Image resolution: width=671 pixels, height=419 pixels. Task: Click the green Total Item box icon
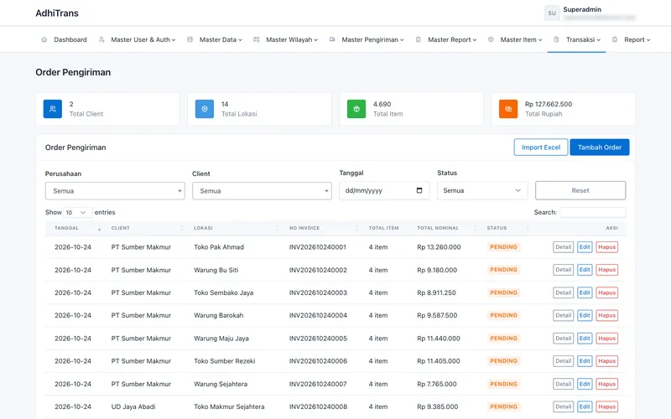(356, 109)
